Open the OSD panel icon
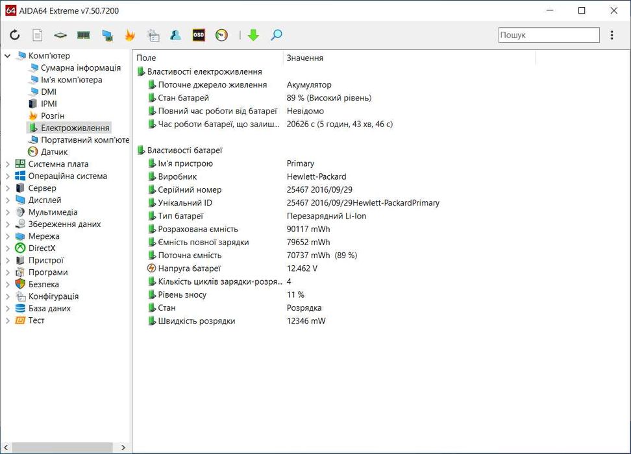 tap(199, 36)
